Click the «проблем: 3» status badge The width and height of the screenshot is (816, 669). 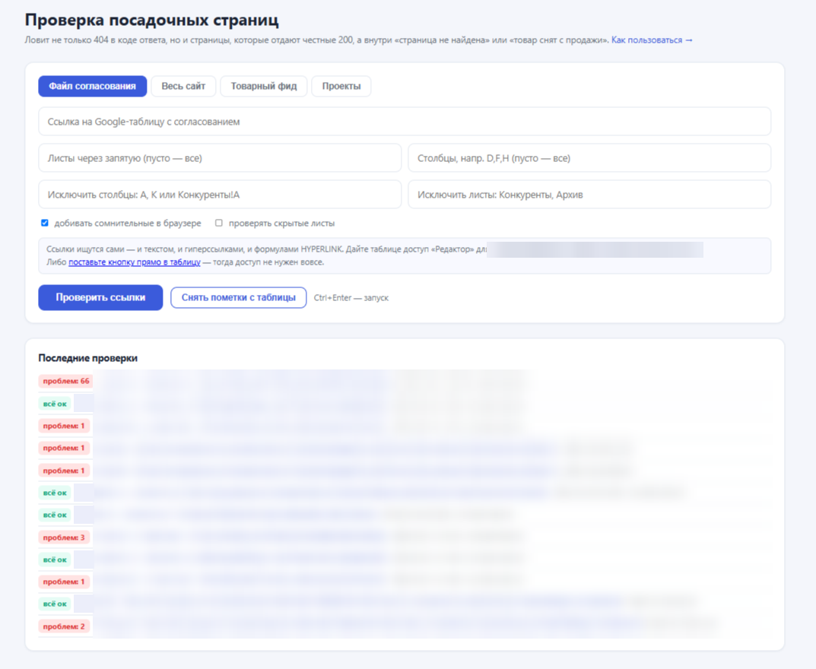pos(63,537)
